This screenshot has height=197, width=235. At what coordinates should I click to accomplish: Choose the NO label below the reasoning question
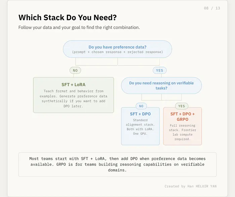click(141, 106)
